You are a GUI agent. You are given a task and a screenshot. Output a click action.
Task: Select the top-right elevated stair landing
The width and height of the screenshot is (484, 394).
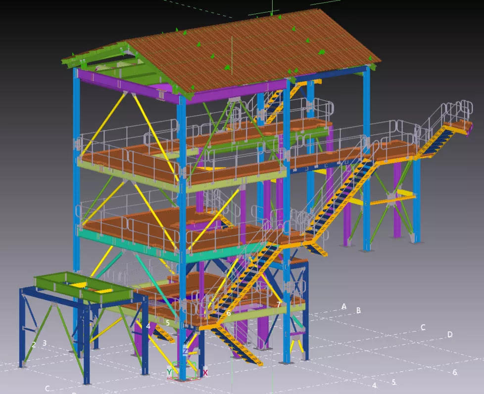click(458, 127)
